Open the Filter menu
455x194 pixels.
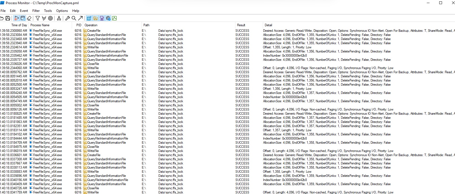point(36,11)
